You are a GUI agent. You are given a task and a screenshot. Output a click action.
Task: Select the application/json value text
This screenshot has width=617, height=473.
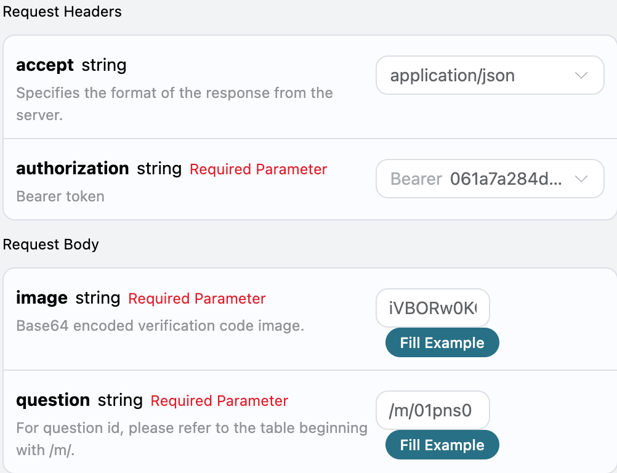(452, 76)
